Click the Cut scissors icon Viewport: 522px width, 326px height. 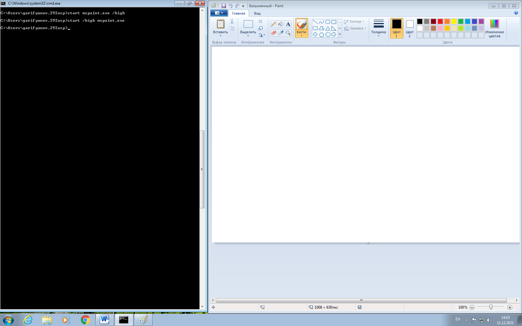pyautogui.click(x=232, y=21)
